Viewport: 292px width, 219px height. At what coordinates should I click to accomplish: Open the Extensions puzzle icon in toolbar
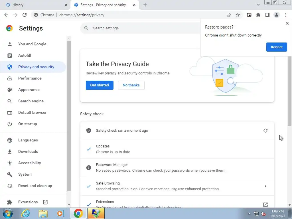coord(258,15)
